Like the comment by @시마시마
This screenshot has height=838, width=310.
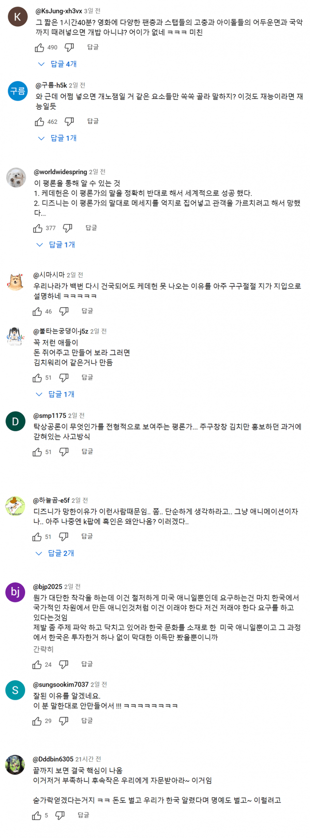pyautogui.click(x=37, y=312)
